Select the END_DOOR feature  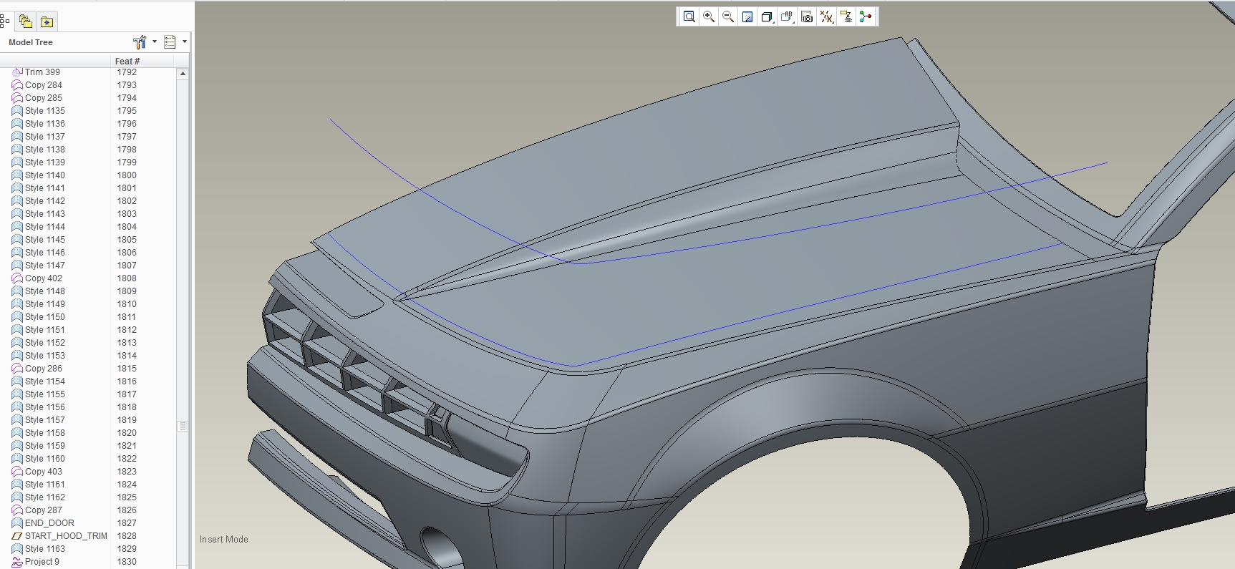[49, 523]
